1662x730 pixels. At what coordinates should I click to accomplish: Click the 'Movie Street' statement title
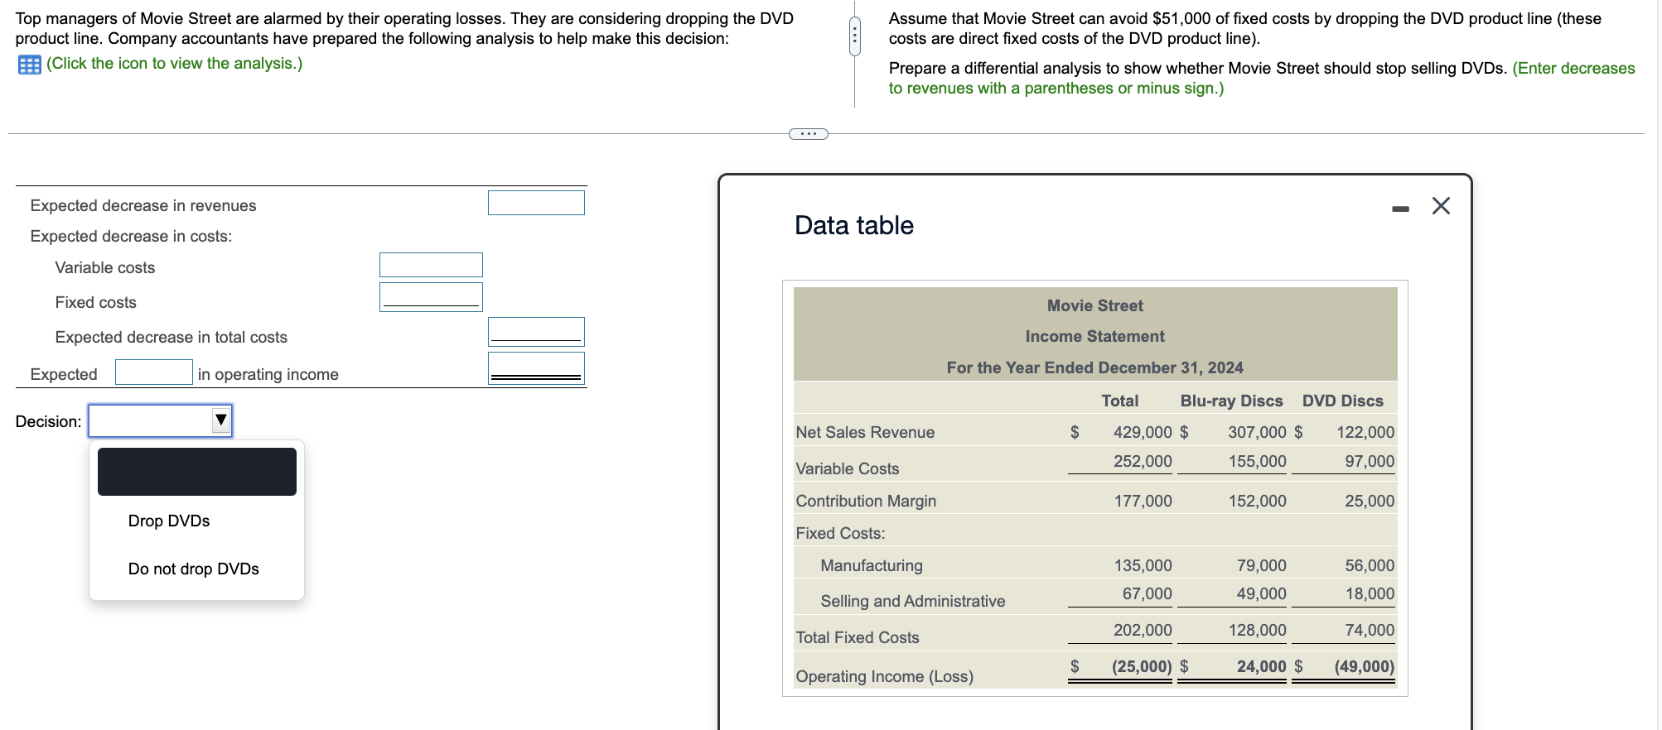pyautogui.click(x=1094, y=305)
